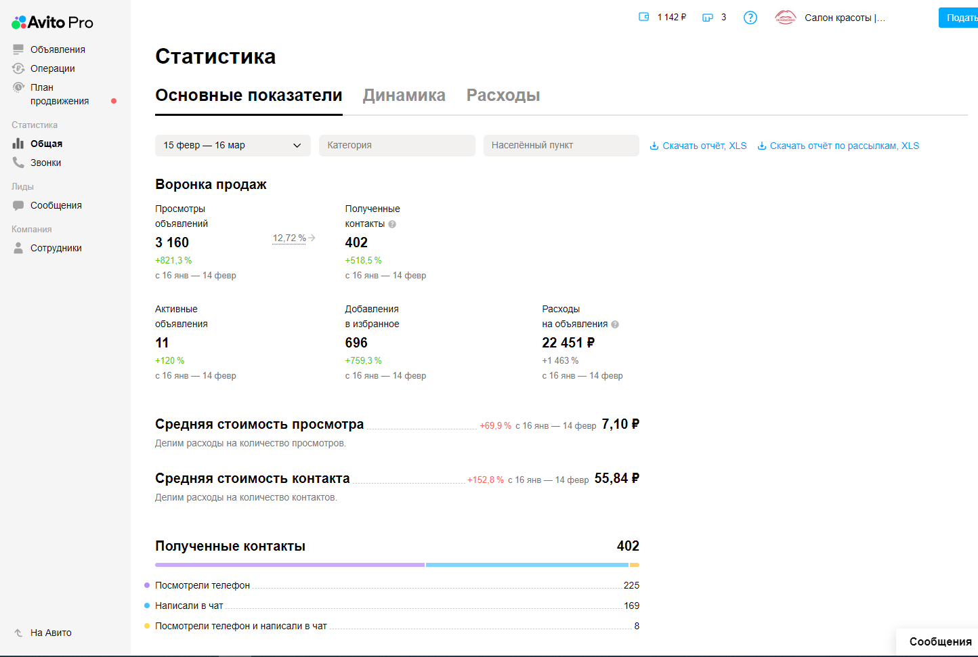Click the Скачать отчёт, XLS link
Viewport: 978px width, 657px height.
click(704, 146)
